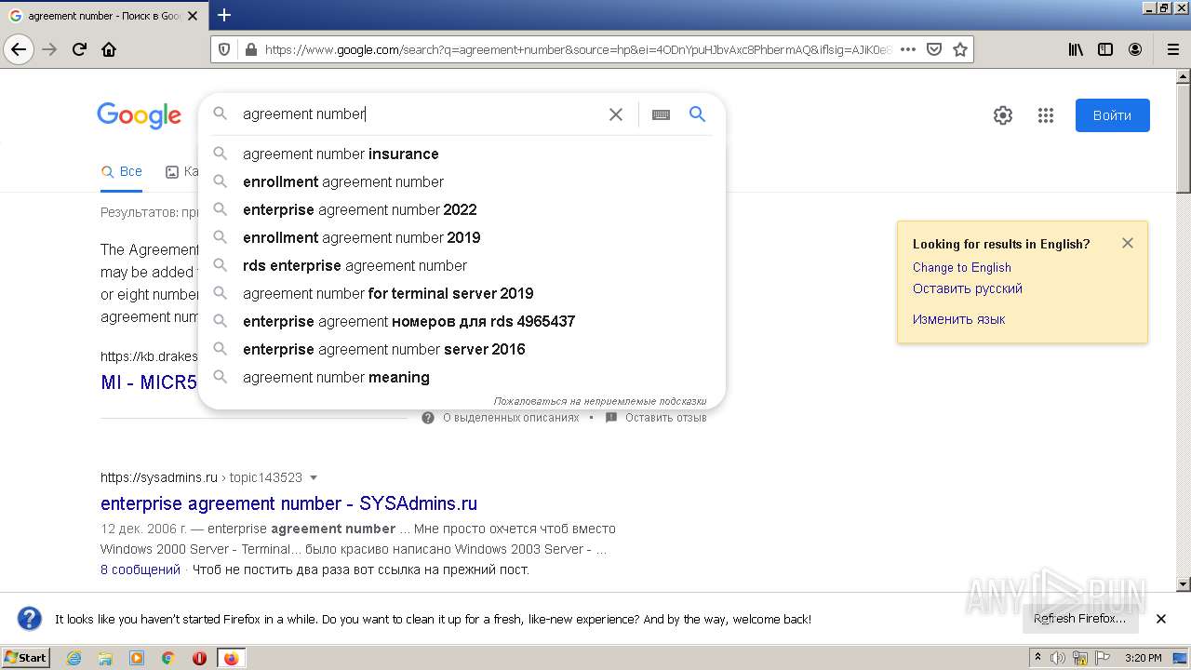Choose suggestion enrollment agreement number 2019
This screenshot has height=670, width=1191.
pos(462,237)
